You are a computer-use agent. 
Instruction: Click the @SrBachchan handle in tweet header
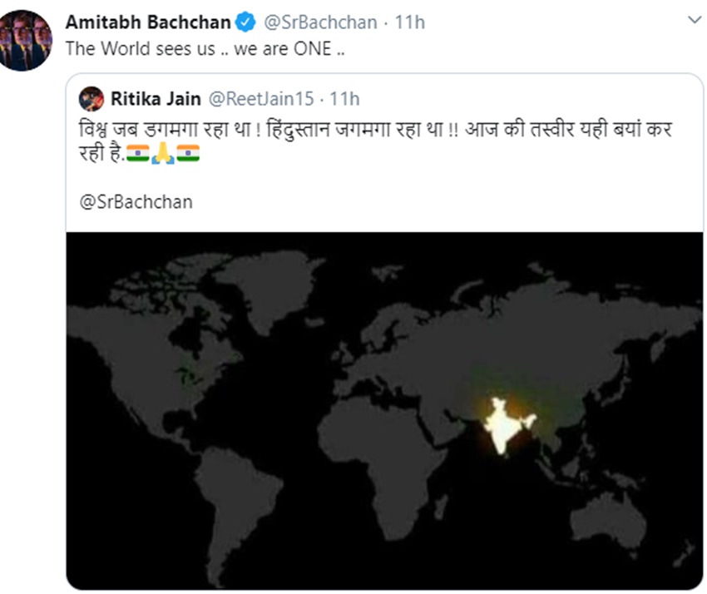[319, 22]
